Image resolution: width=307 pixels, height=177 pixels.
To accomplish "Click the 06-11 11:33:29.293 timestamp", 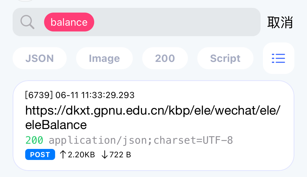I will (95, 95).
